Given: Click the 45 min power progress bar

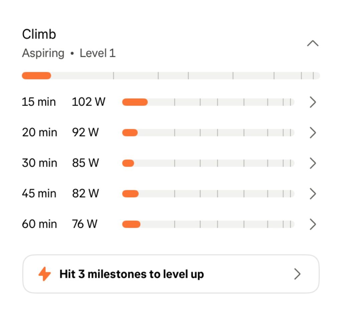Looking at the screenshot, I should pyautogui.click(x=208, y=194).
